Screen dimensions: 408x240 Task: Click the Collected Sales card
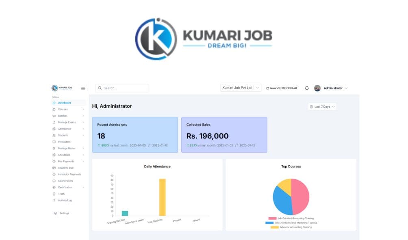(224, 135)
